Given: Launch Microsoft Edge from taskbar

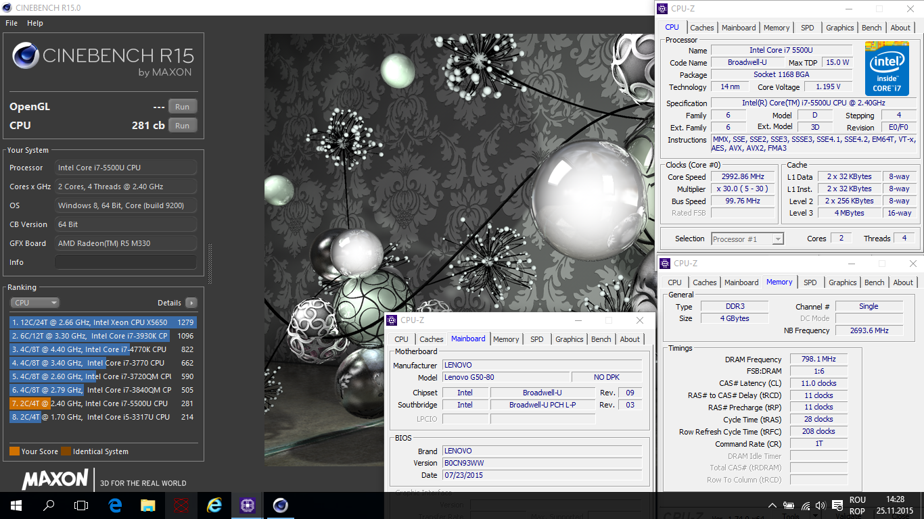Looking at the screenshot, I should 115,505.
